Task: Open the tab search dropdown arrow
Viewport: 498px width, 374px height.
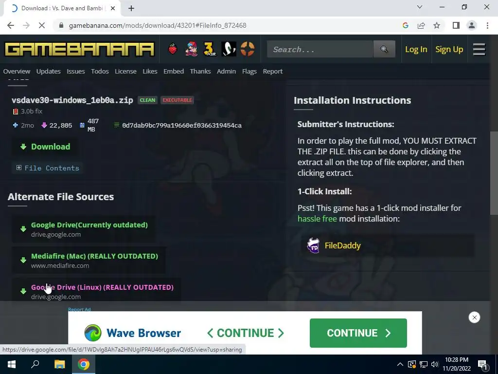Action: coord(420,7)
